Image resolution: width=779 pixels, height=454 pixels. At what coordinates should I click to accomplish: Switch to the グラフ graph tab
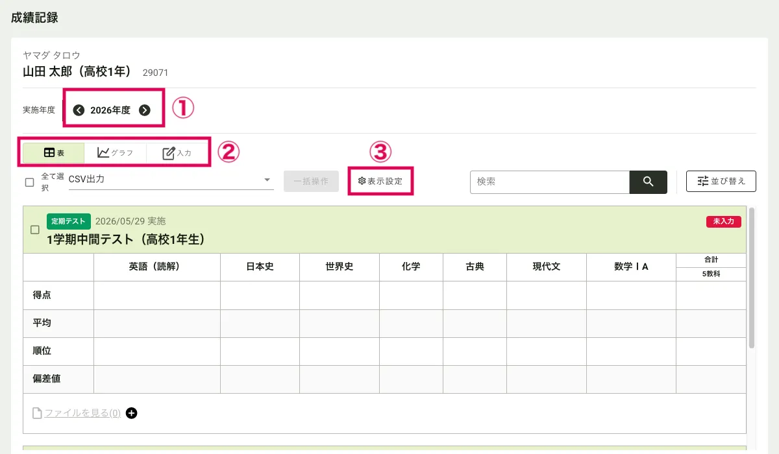click(x=115, y=153)
